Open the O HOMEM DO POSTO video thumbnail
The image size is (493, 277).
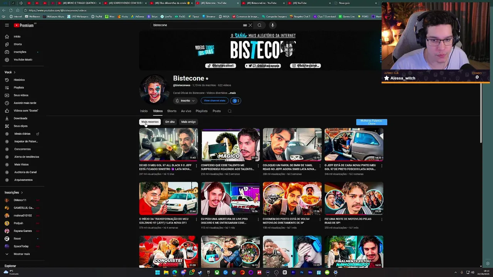[x=292, y=199]
